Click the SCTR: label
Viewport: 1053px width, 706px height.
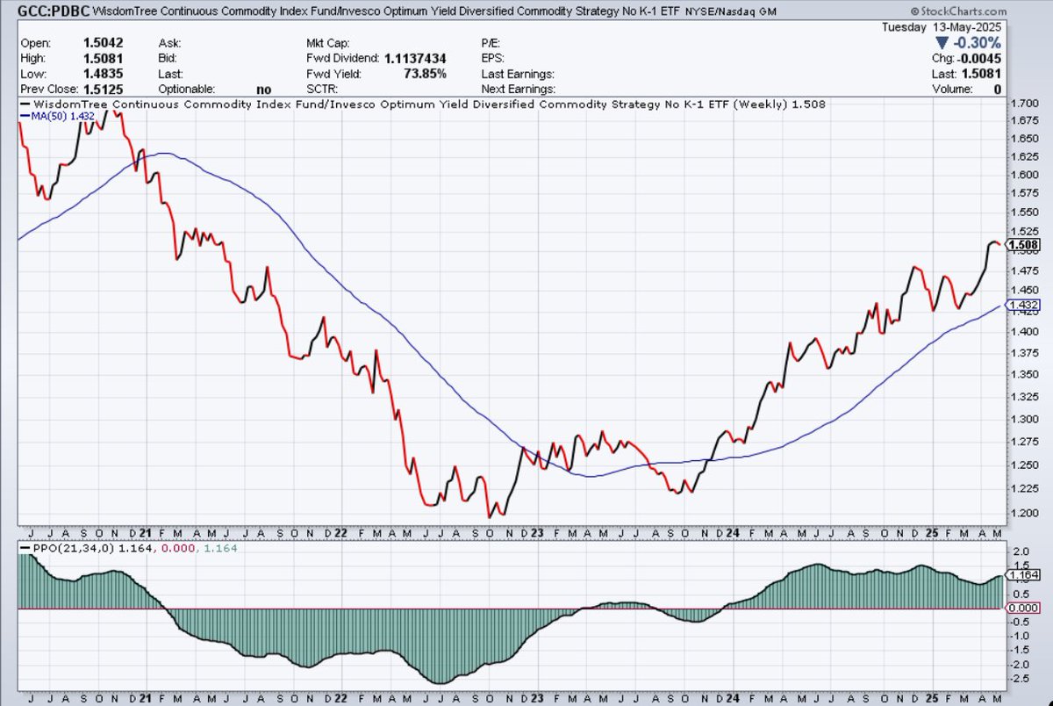click(321, 90)
